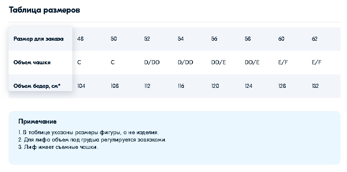Click size 54 in order size row
This screenshot has height=172, width=347.
coord(181,39)
